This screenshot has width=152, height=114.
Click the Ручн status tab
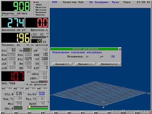coord(115,2)
